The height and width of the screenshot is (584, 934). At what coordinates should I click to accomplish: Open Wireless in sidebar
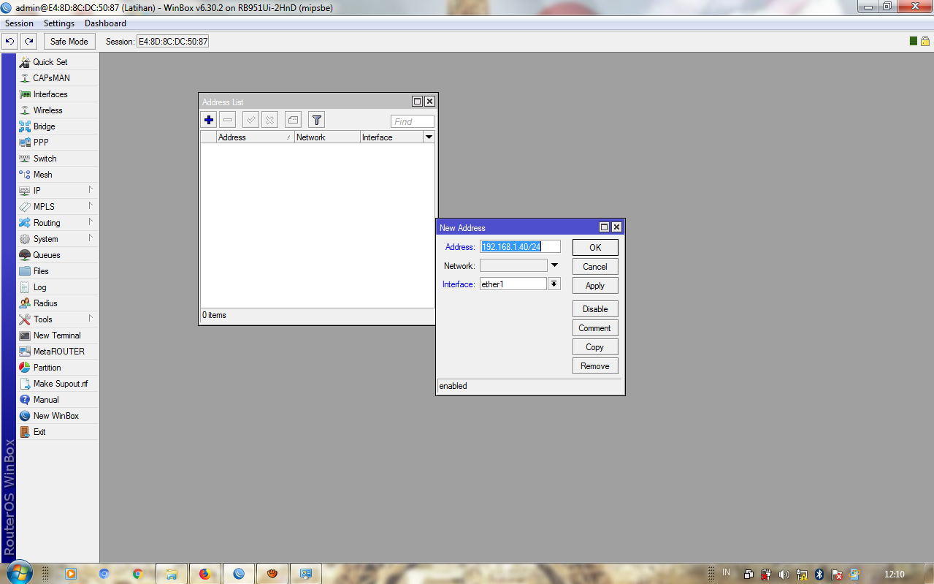tap(58, 110)
